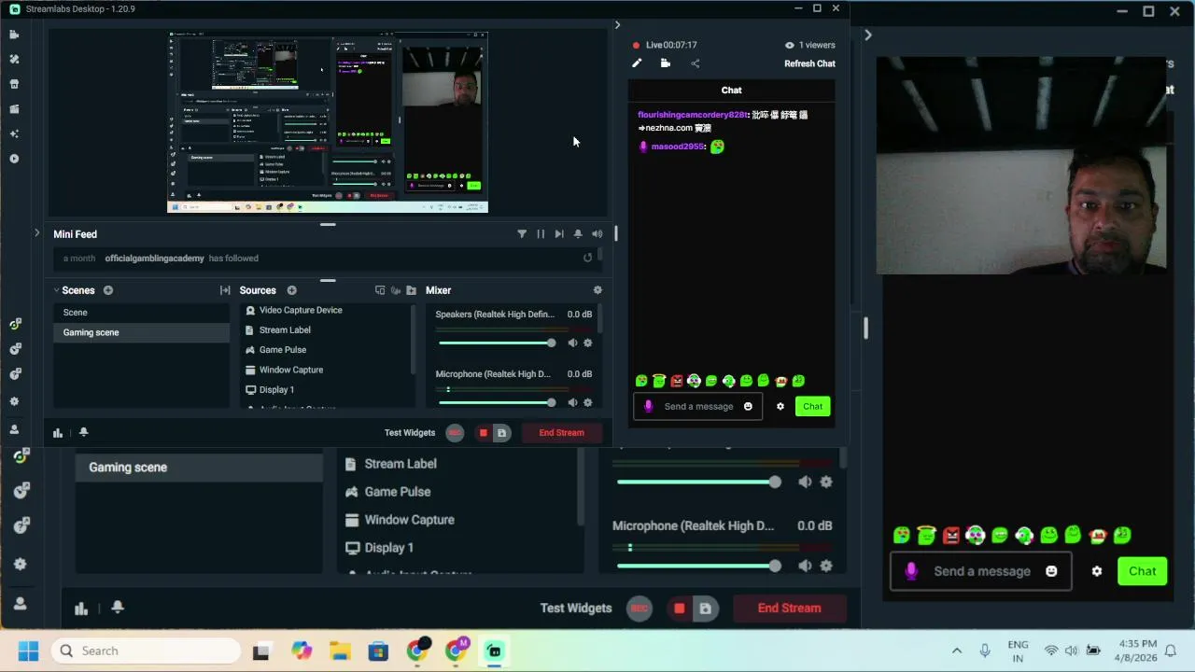Select Gaming scene in Scenes list
Viewport: 1195px width, 672px height.
point(141,332)
